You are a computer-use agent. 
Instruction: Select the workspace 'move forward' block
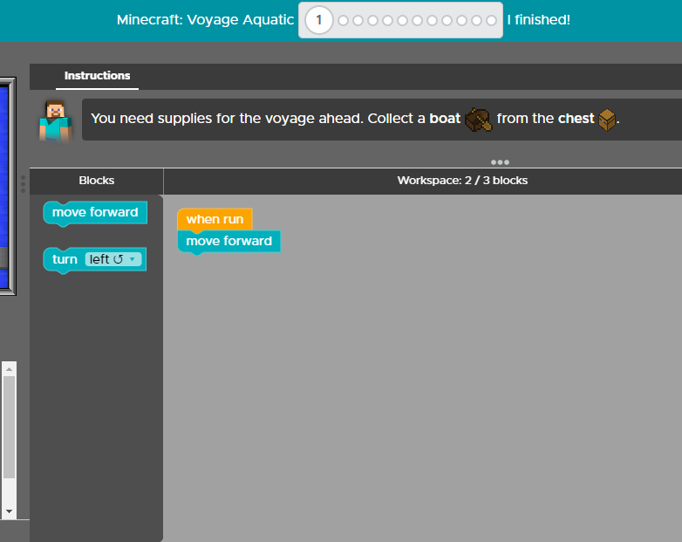click(228, 241)
